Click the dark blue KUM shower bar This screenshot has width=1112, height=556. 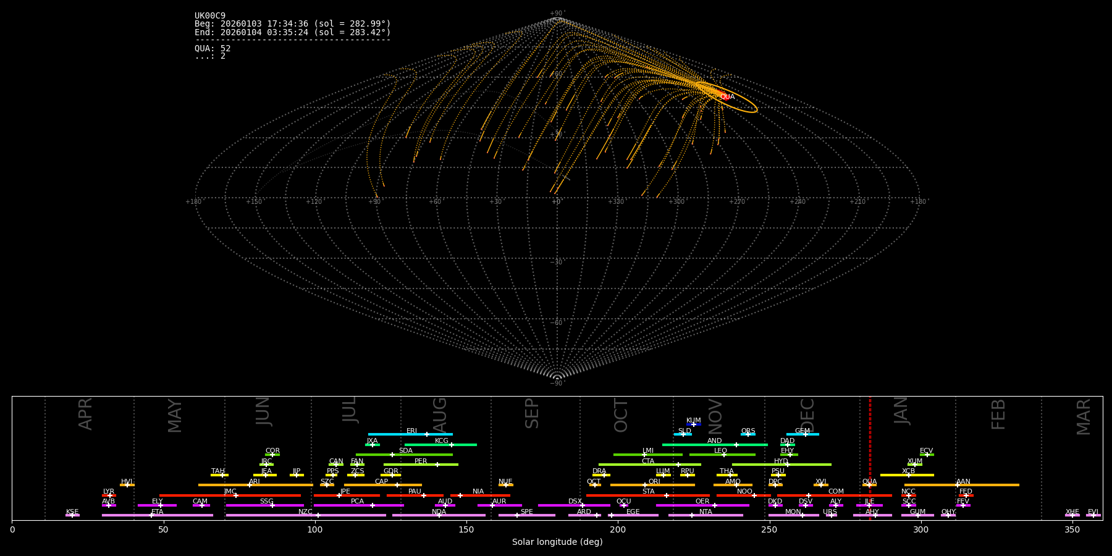pyautogui.click(x=694, y=424)
